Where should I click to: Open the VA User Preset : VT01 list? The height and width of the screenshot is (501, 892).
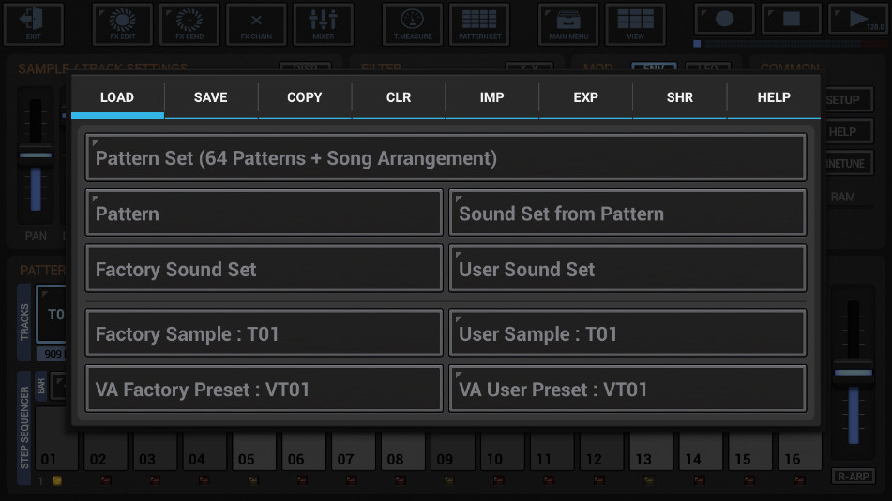tap(627, 389)
